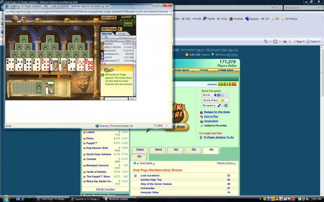Viewport: 324px width, 202px height.
Task: Open Badges for this Game link
Action: point(217,112)
